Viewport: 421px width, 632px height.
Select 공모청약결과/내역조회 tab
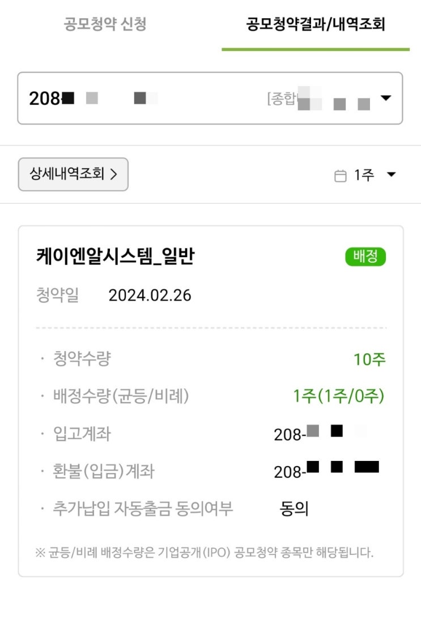[x=316, y=24]
